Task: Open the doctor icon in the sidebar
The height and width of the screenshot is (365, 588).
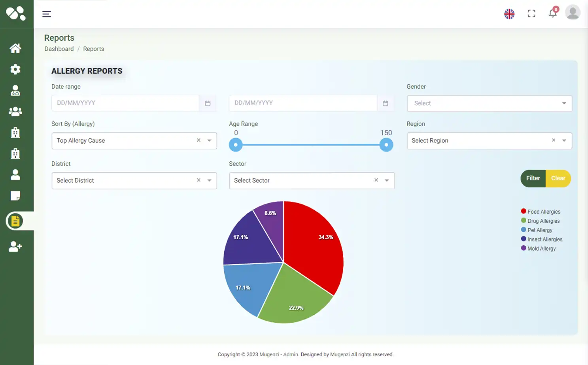Action: pyautogui.click(x=15, y=91)
